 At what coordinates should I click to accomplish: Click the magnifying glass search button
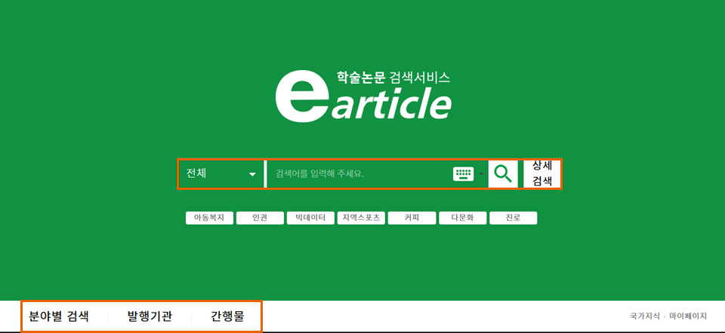pyautogui.click(x=503, y=173)
